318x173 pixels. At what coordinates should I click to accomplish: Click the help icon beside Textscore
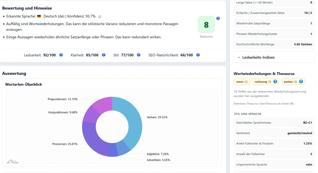point(218,18)
